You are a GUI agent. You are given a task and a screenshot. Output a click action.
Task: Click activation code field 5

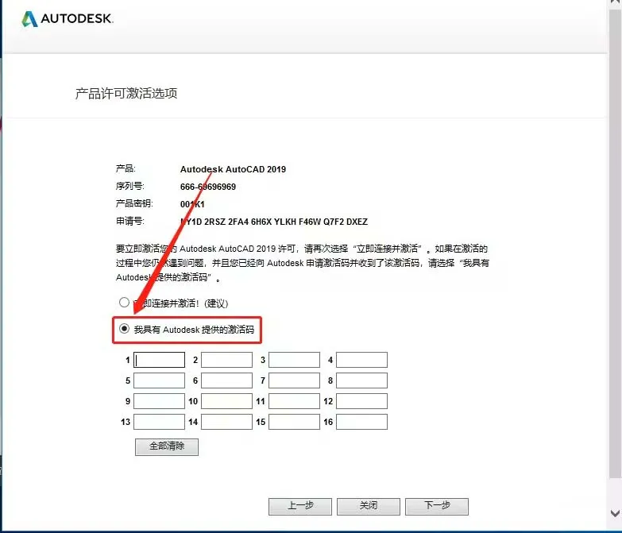point(159,380)
